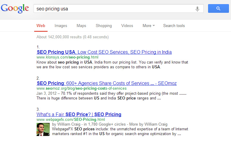The height and width of the screenshot is (144, 231).
Task: Open What's a Fair SEO Price result
Action: (x=79, y=114)
